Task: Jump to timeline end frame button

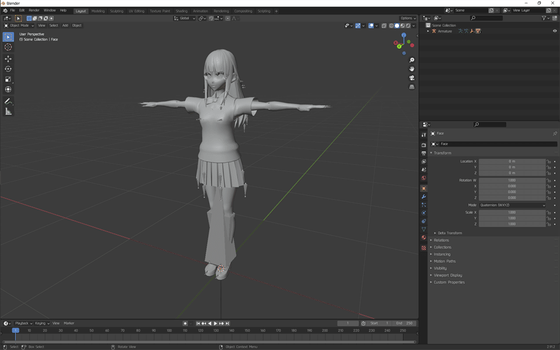Action: [228, 324]
